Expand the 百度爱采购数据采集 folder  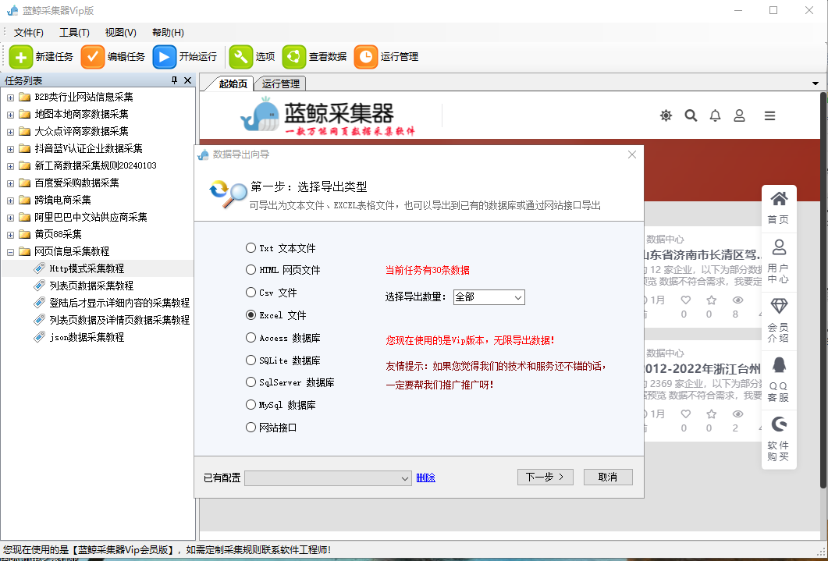[x=11, y=183]
